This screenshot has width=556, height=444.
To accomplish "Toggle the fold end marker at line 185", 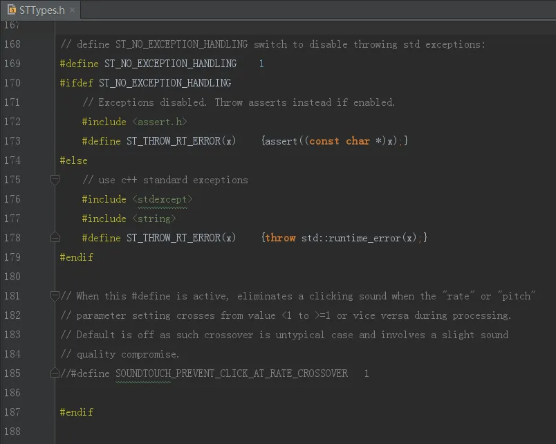I will tap(55, 373).
